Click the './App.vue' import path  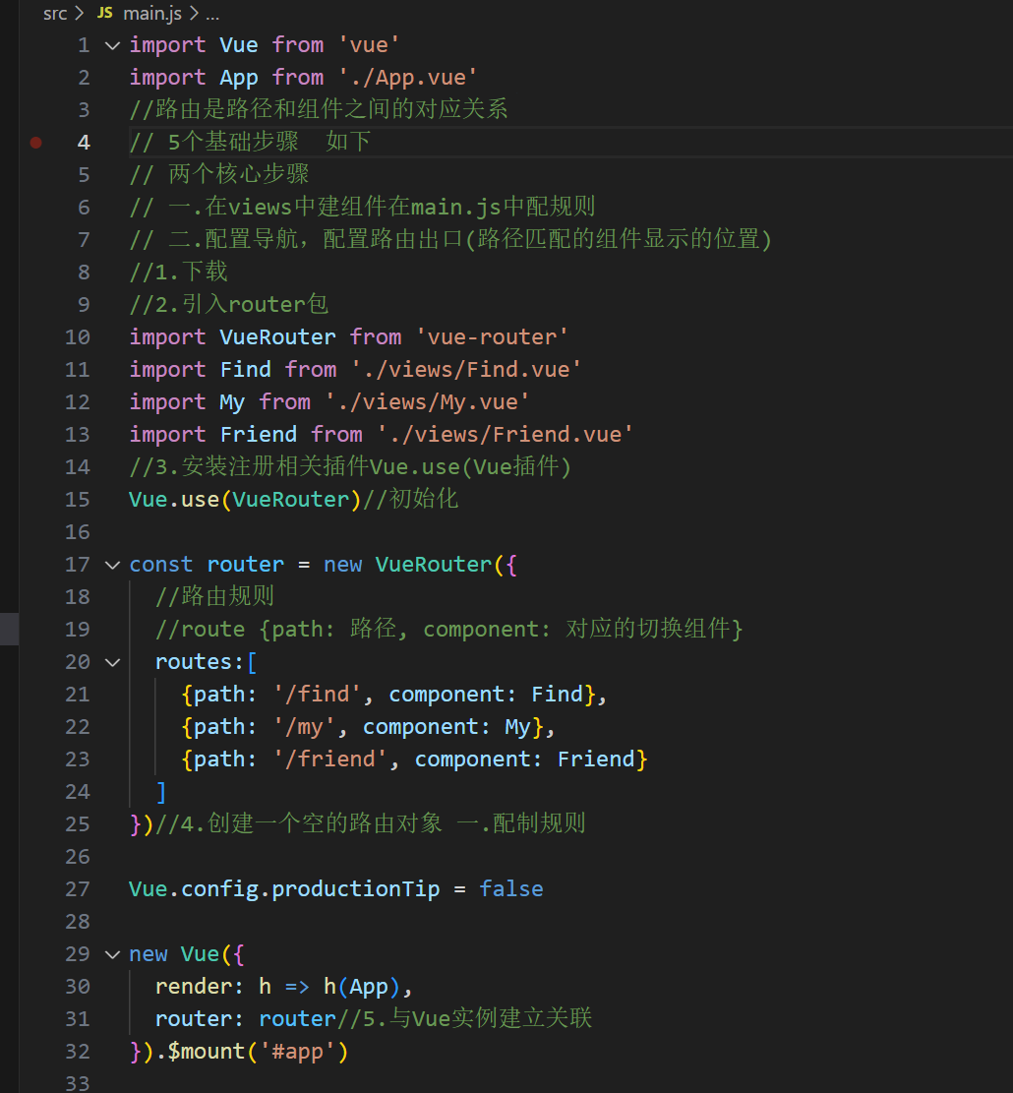[407, 78]
